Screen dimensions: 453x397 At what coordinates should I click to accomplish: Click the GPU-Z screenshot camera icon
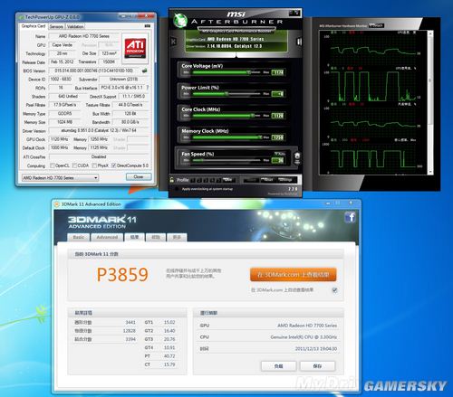click(148, 26)
